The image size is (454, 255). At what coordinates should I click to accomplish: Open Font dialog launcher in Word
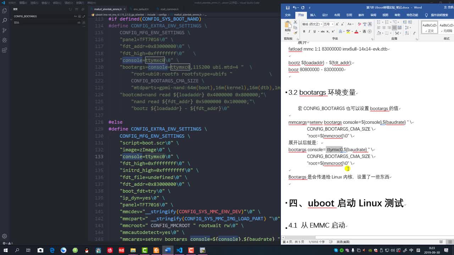(372, 39)
